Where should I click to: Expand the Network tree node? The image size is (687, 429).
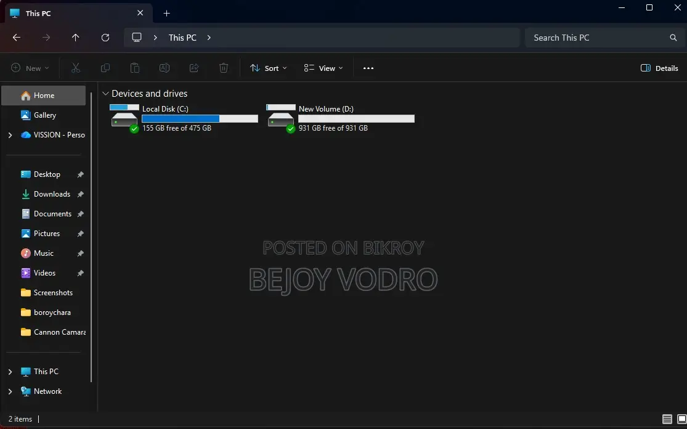coord(10,391)
